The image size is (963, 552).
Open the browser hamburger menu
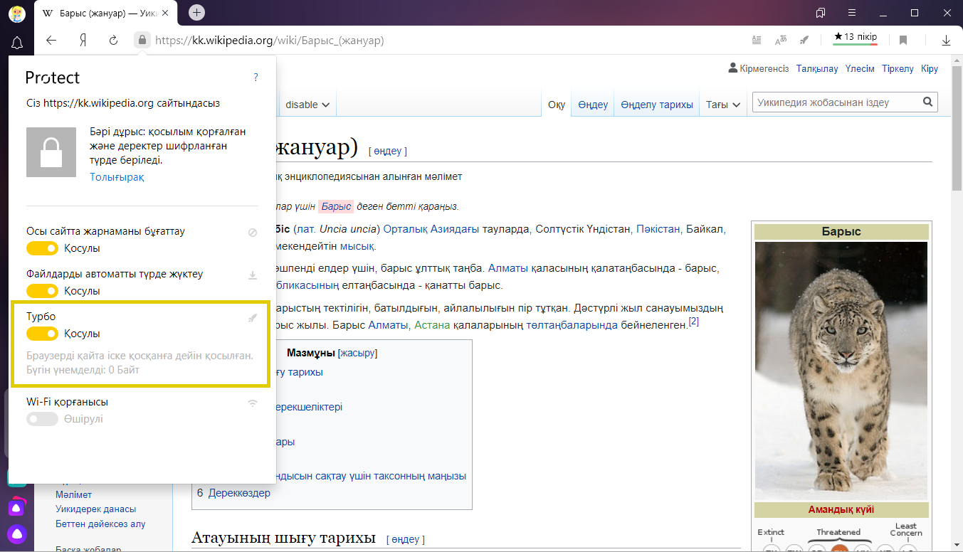852,13
